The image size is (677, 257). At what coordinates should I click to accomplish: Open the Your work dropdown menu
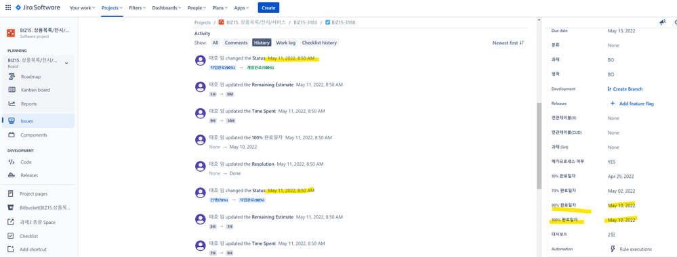click(x=83, y=7)
